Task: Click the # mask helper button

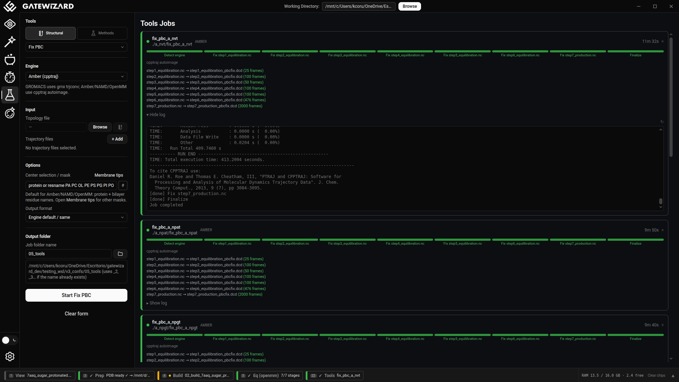Action: [x=123, y=186]
